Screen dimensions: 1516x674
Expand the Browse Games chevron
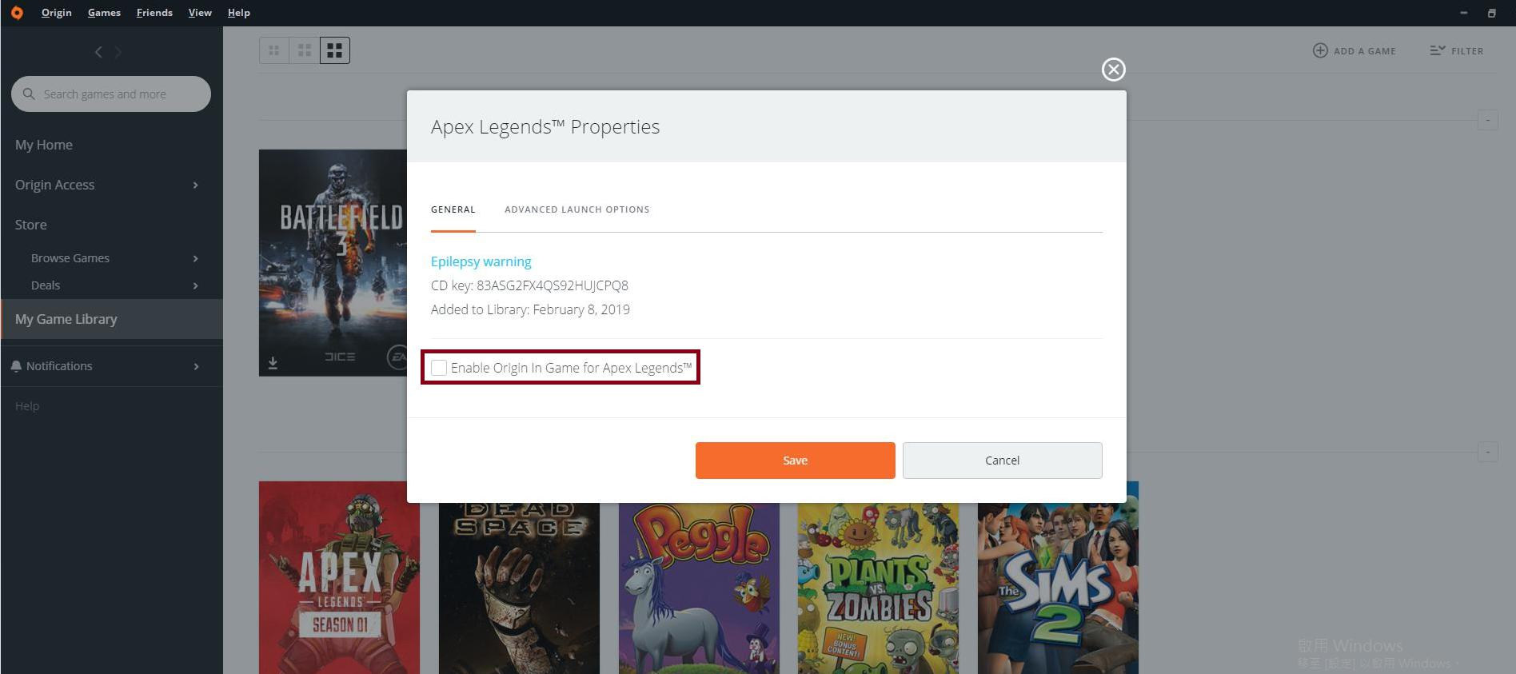tap(195, 258)
